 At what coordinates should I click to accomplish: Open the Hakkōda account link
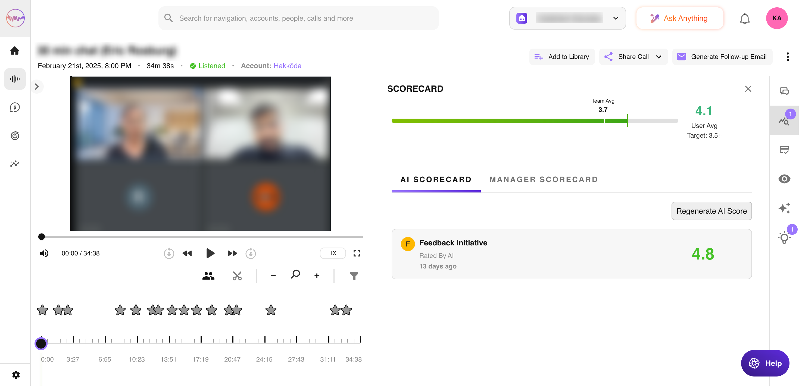click(287, 66)
